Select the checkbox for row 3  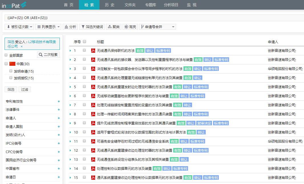pyautogui.click(x=84, y=68)
